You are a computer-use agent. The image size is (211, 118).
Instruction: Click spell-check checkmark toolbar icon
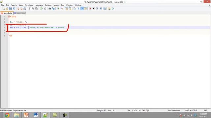(x=113, y=9)
